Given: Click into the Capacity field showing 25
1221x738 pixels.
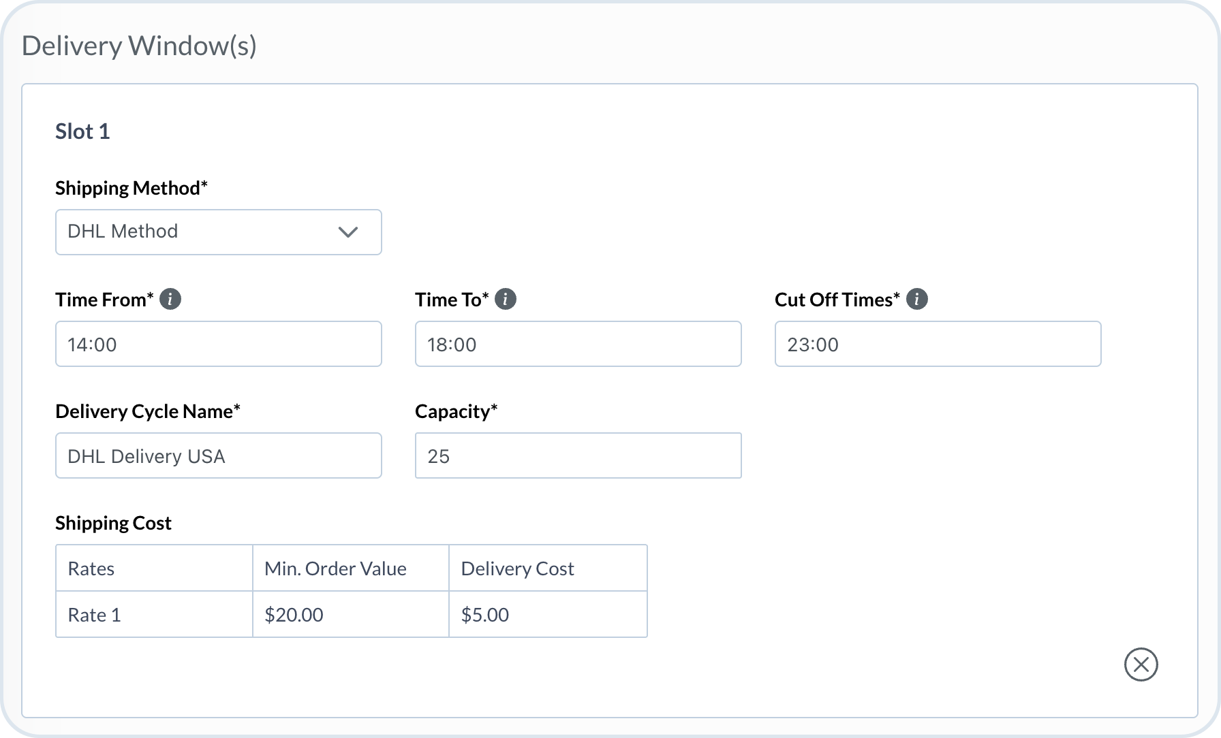Looking at the screenshot, I should pos(578,455).
